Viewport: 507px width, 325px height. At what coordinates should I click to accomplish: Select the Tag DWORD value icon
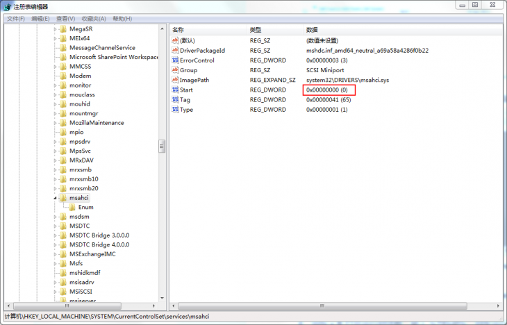[175, 100]
